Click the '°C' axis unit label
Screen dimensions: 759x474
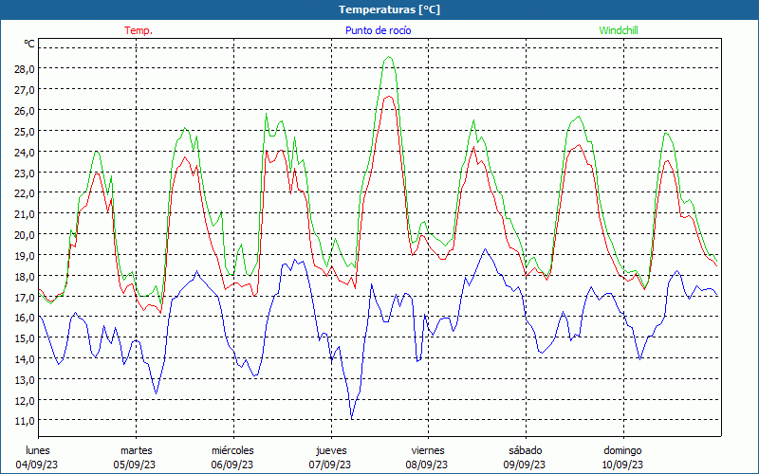(29, 44)
